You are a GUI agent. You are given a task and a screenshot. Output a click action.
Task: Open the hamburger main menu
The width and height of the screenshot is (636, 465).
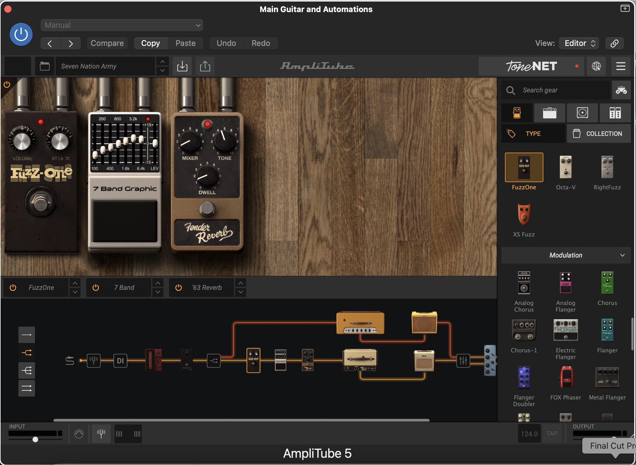click(621, 66)
